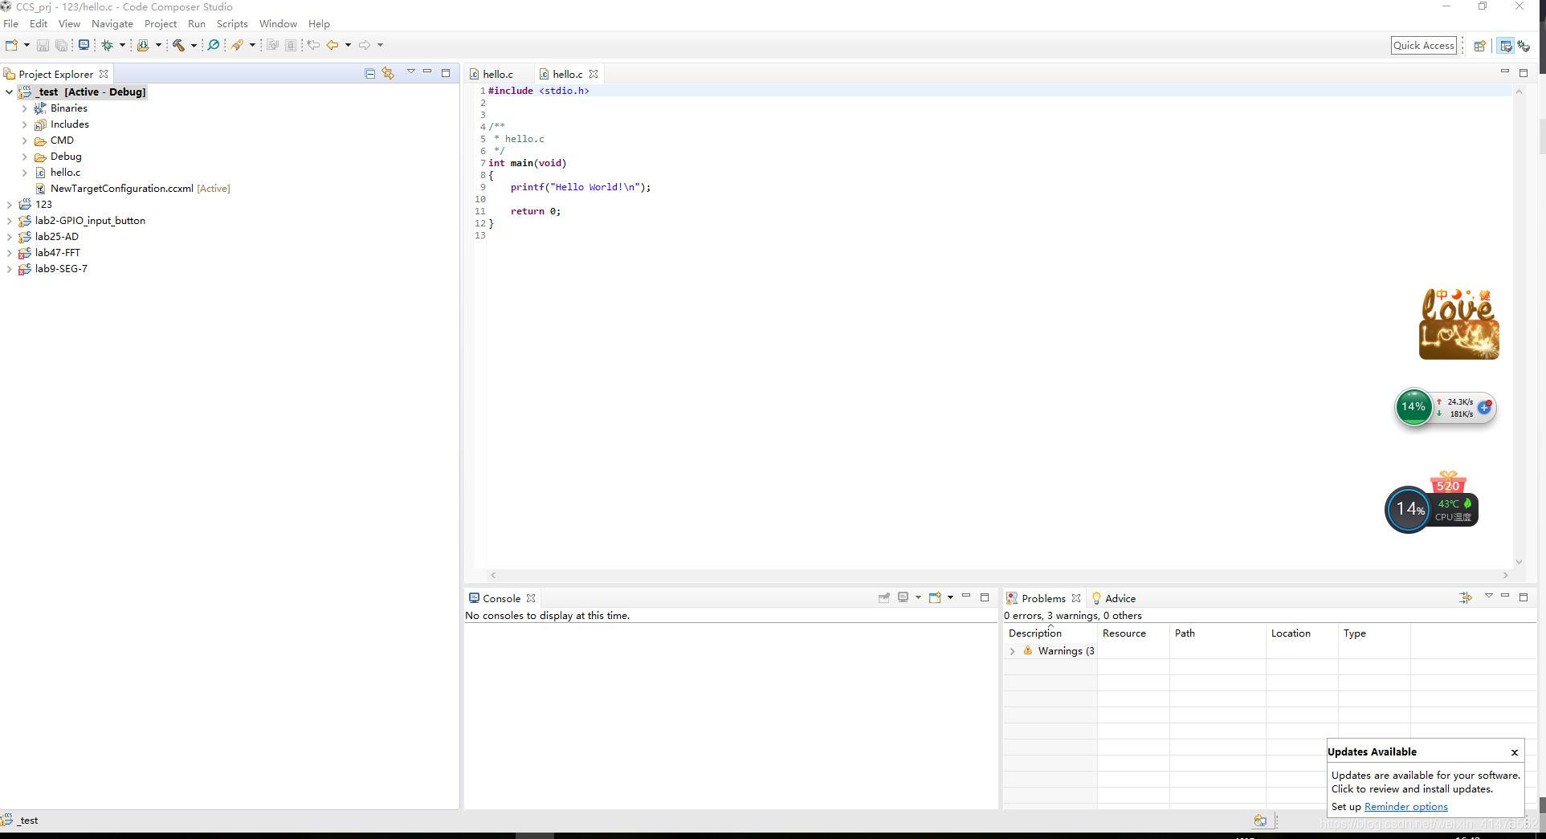1546x839 pixels.
Task: Expand the Binaries tree node
Action: click(x=24, y=108)
